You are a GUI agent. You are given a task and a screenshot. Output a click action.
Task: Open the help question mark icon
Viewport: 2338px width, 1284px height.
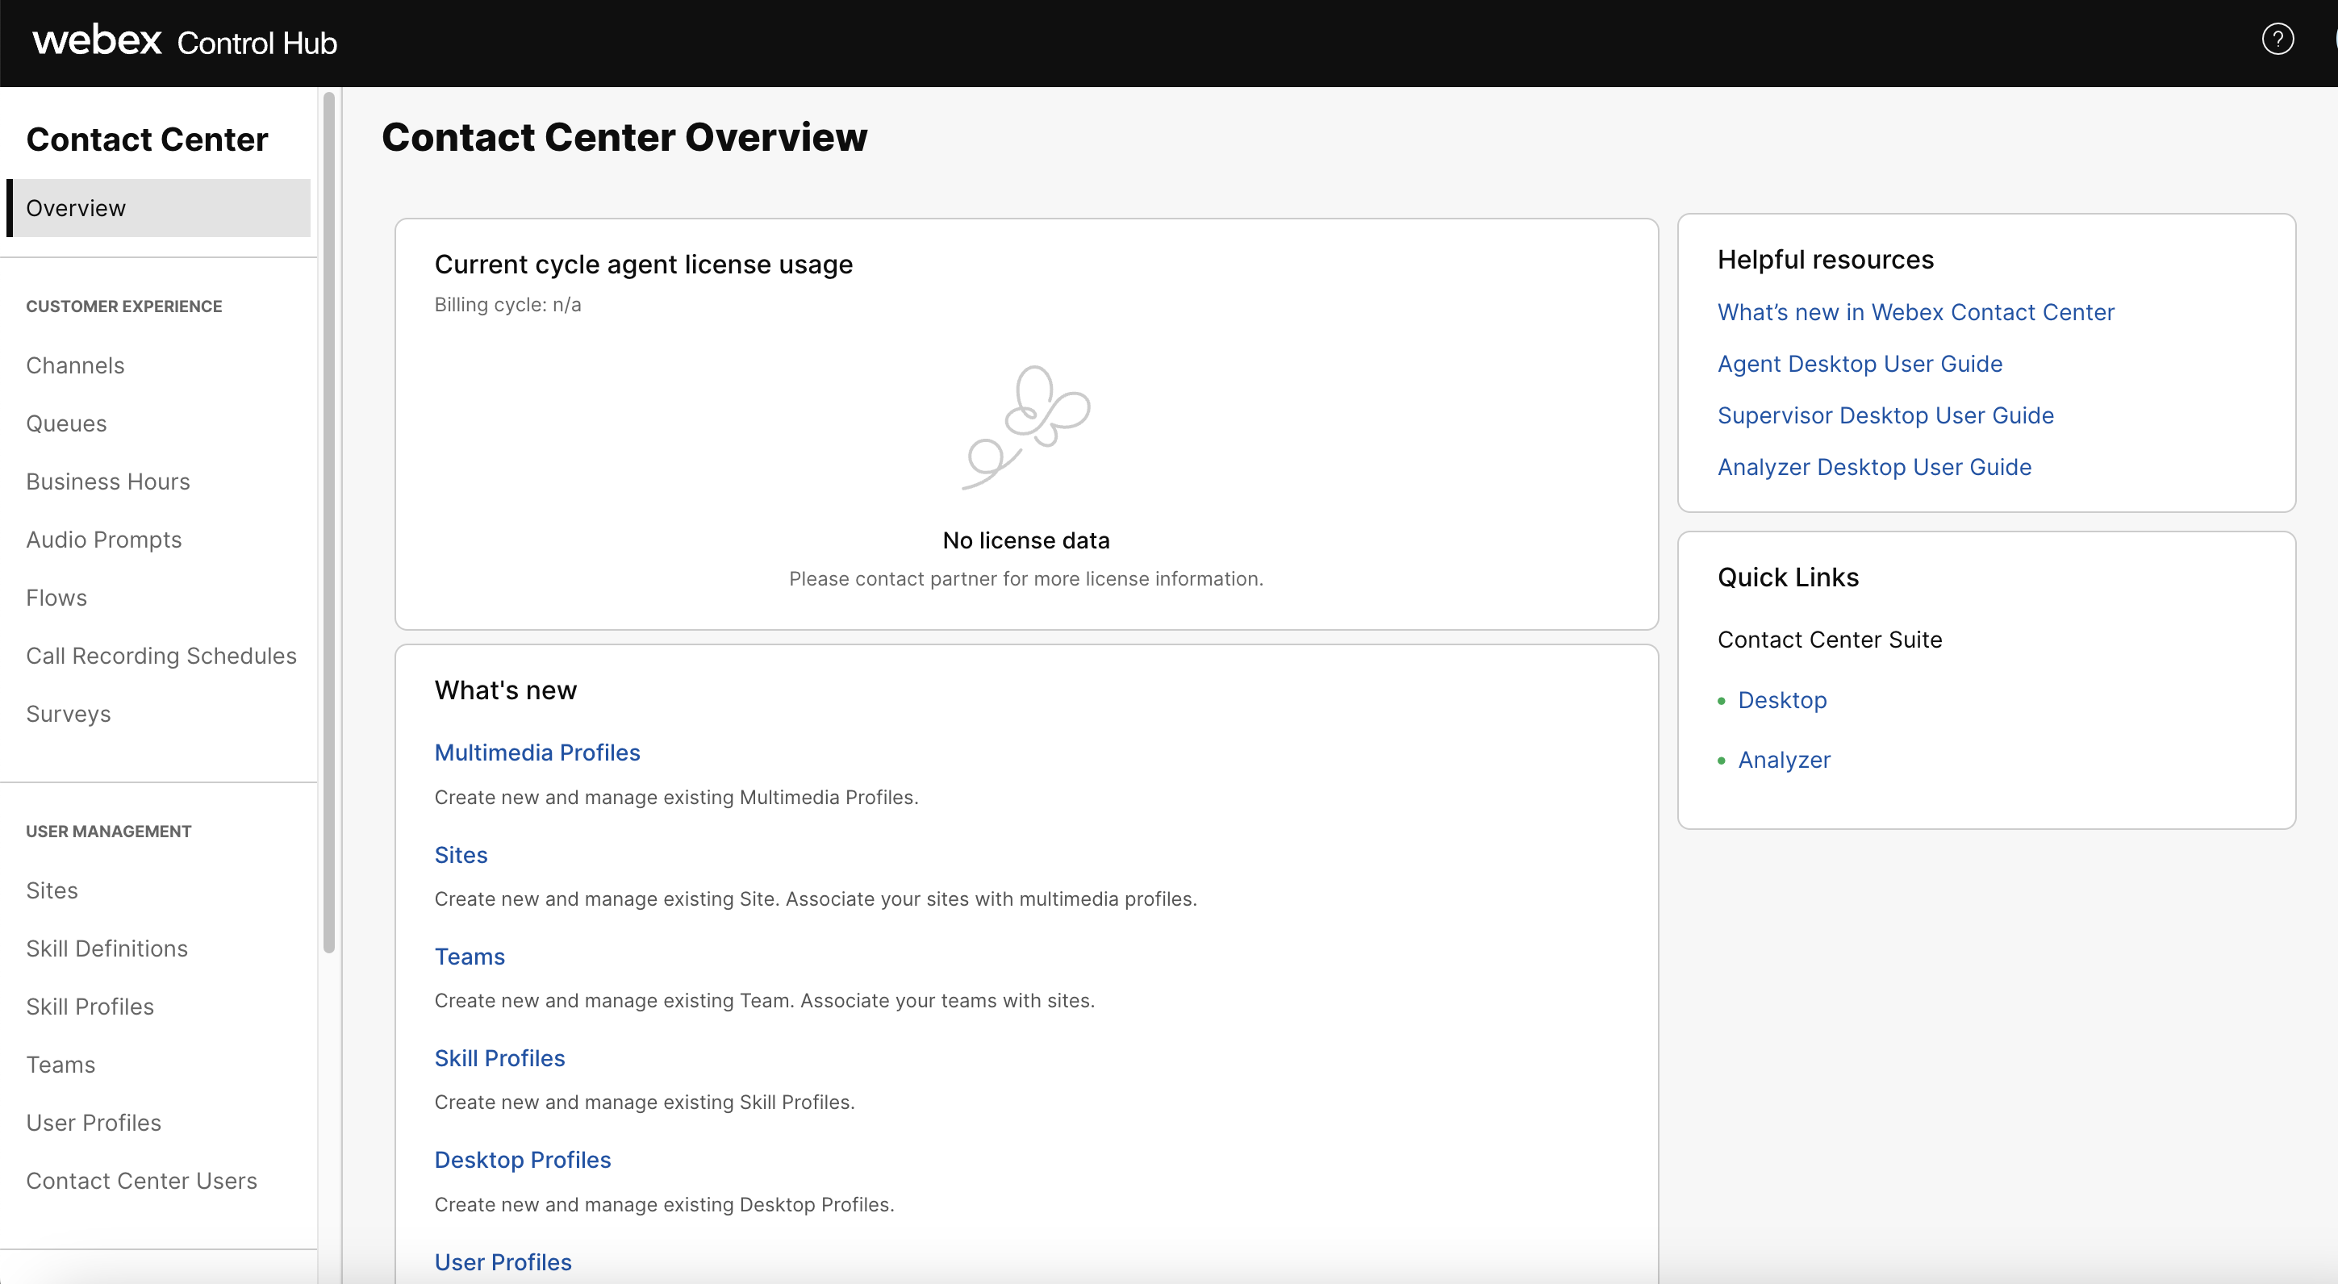(x=2277, y=39)
